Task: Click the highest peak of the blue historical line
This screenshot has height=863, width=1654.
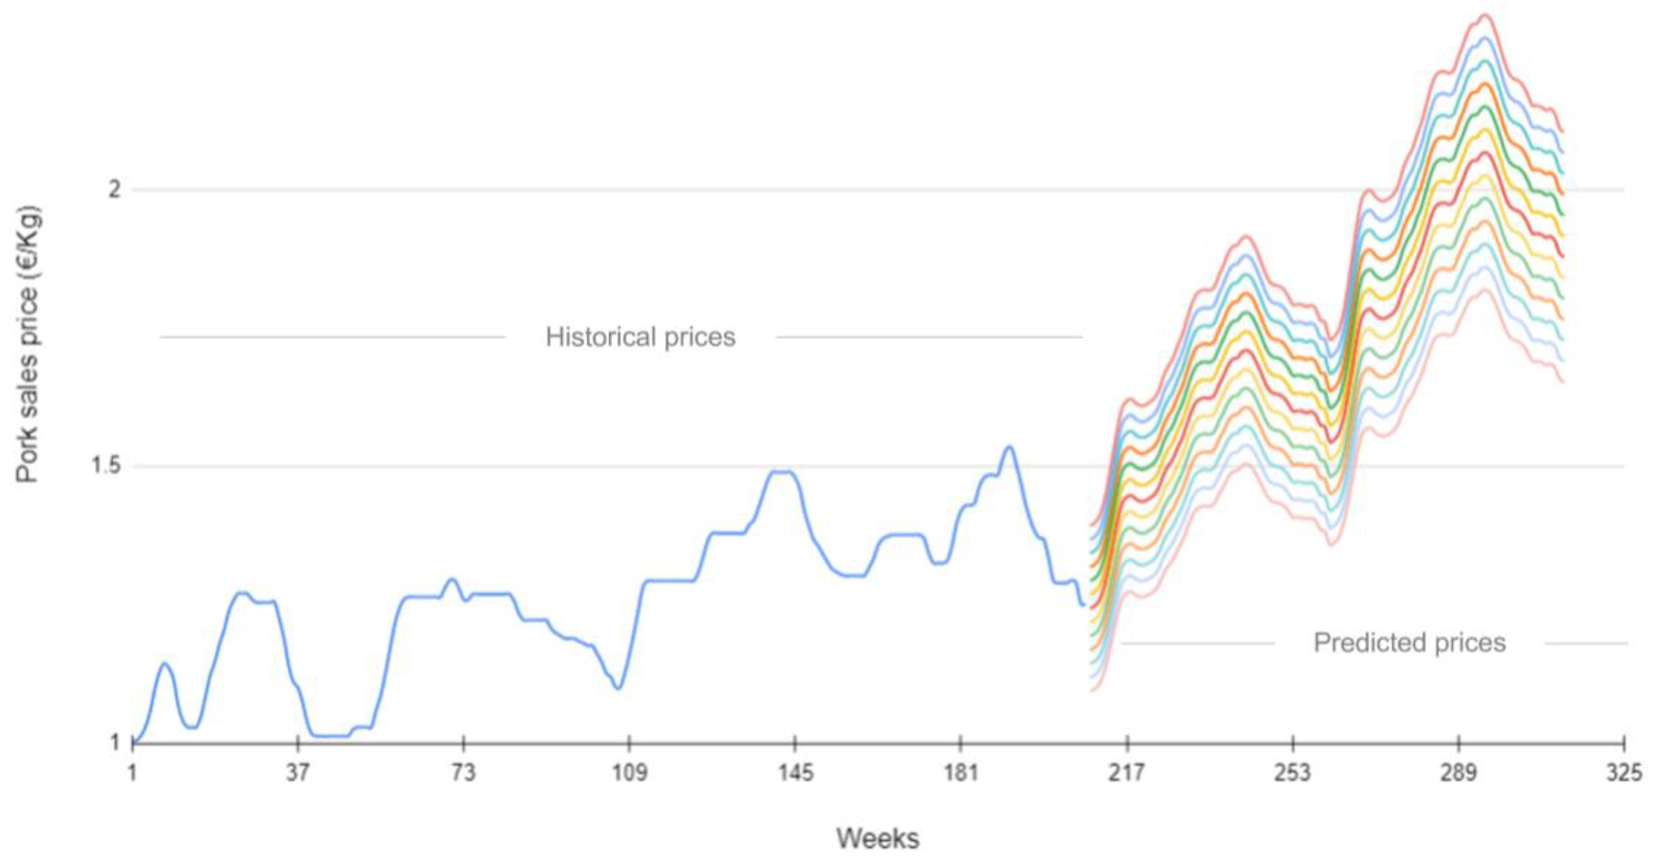Action: (x=1010, y=446)
